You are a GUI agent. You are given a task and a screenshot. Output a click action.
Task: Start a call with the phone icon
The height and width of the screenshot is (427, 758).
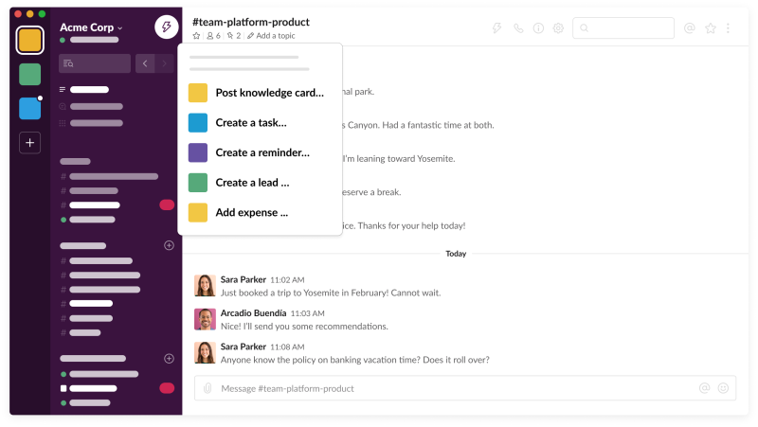click(518, 28)
